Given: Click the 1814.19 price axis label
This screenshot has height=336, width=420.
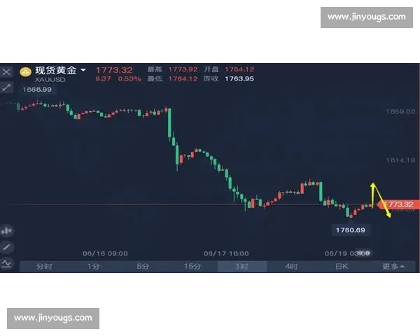Looking at the screenshot, I should (x=400, y=160).
